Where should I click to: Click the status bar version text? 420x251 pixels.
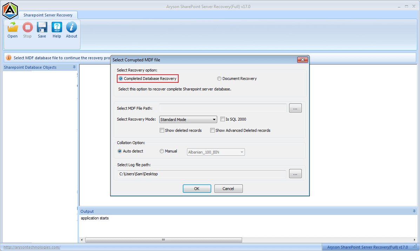tap(367, 247)
